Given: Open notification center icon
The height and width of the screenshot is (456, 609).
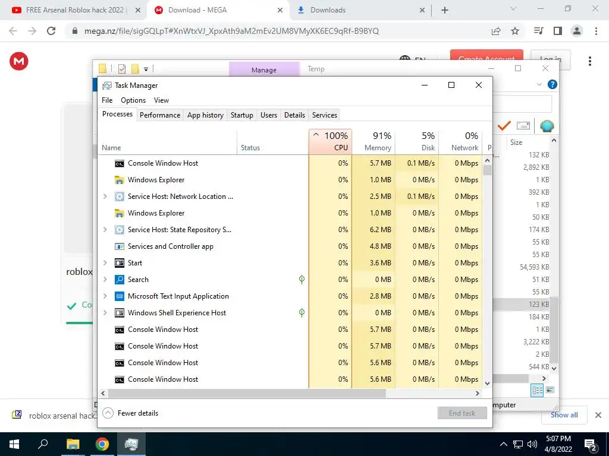Looking at the screenshot, I should pyautogui.click(x=591, y=444).
